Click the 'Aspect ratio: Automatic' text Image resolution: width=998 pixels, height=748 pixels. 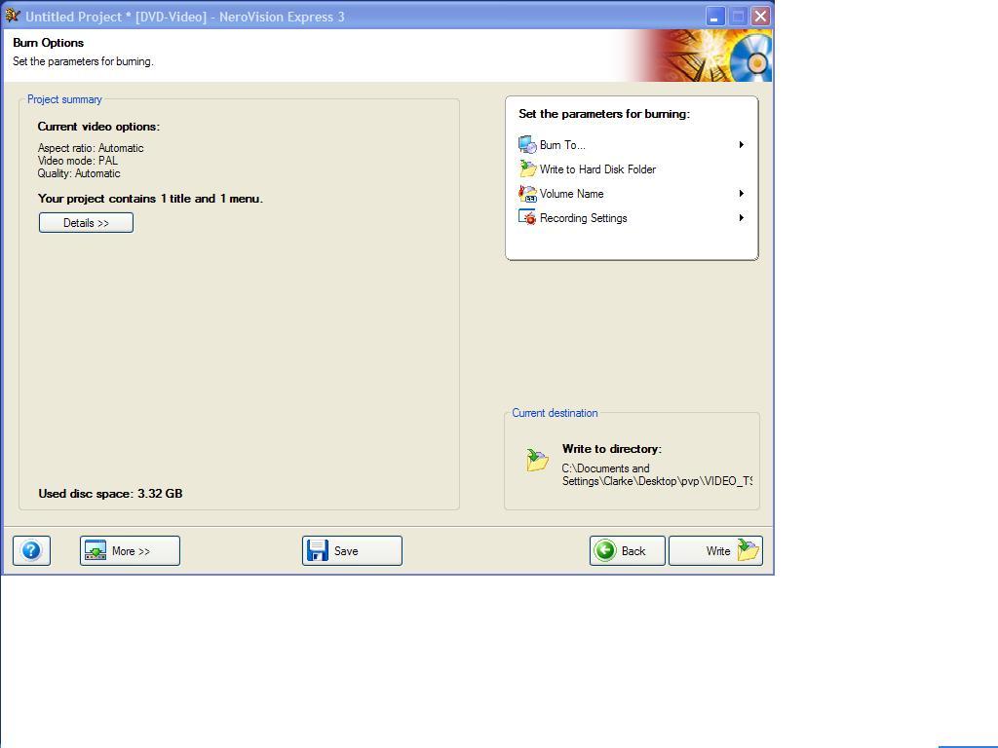coord(91,148)
